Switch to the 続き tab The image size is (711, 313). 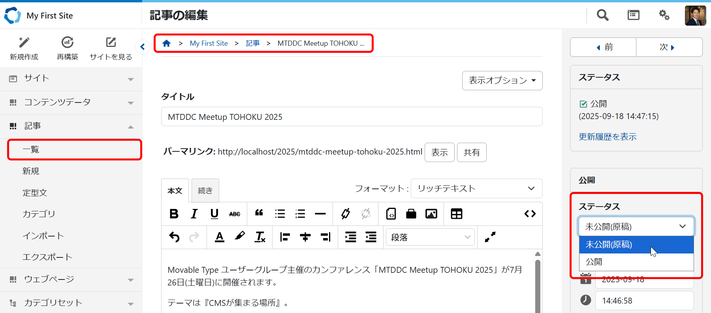[x=205, y=190]
